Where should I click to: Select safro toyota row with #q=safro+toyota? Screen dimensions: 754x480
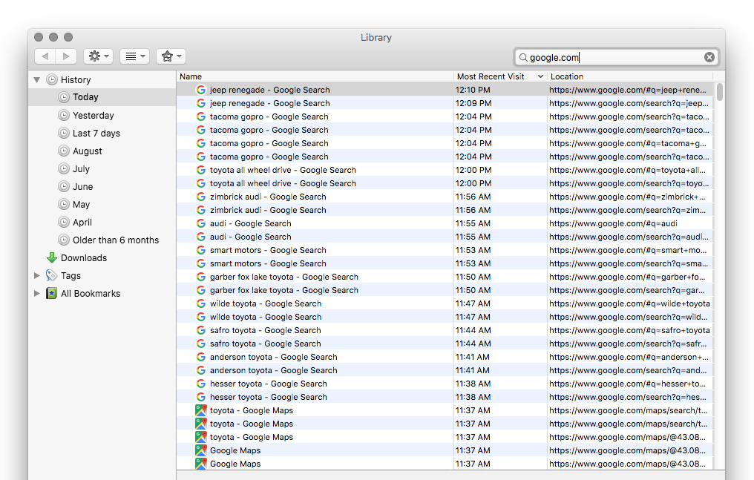point(445,331)
